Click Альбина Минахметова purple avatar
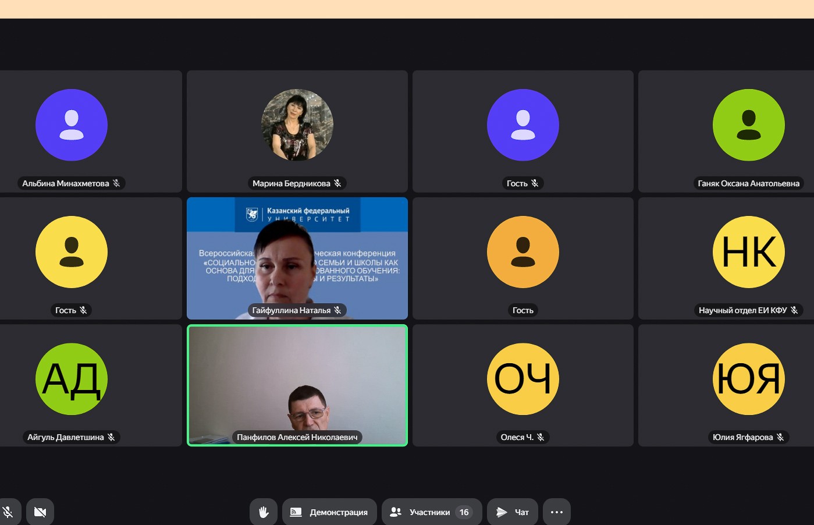Image resolution: width=814 pixels, height=525 pixels. tap(72, 125)
